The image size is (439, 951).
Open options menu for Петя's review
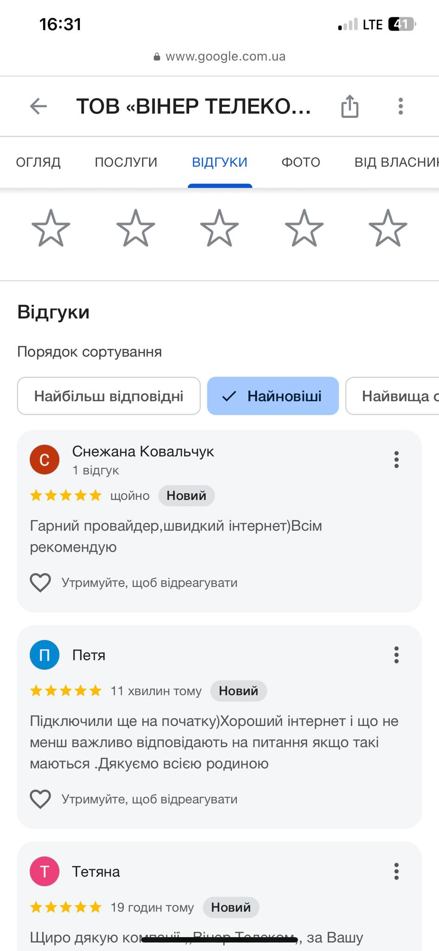(x=396, y=655)
